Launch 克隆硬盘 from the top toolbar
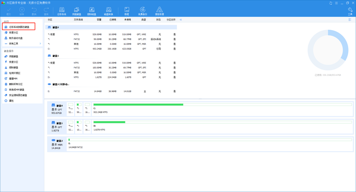 [x=77, y=11]
